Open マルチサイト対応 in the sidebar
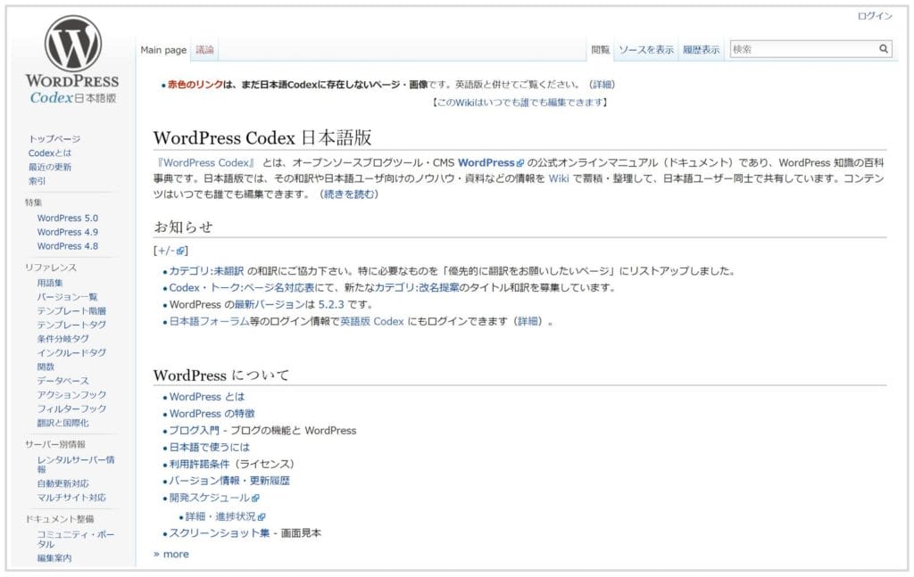Image resolution: width=914 pixels, height=577 pixels. 71,498
